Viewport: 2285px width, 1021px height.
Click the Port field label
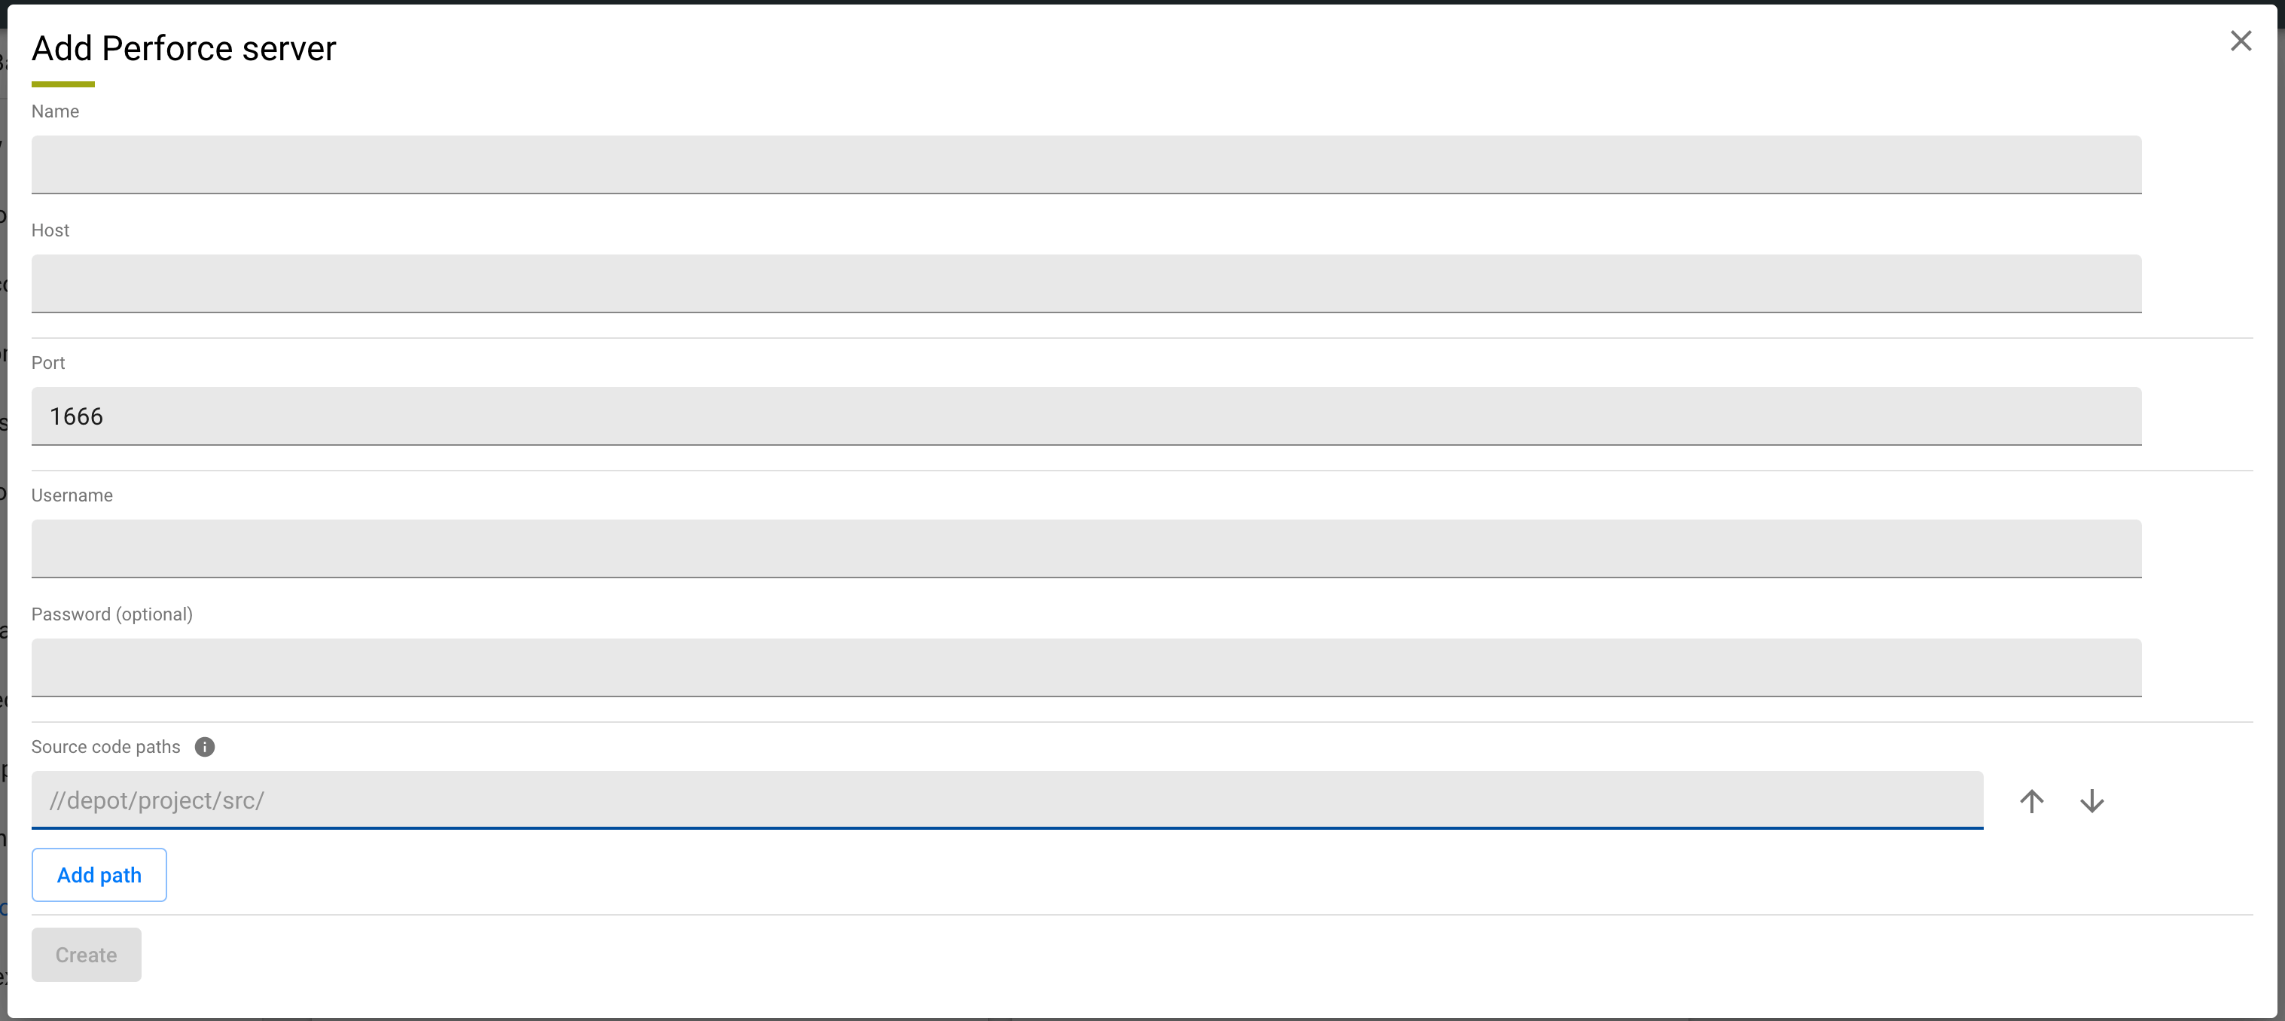click(48, 363)
